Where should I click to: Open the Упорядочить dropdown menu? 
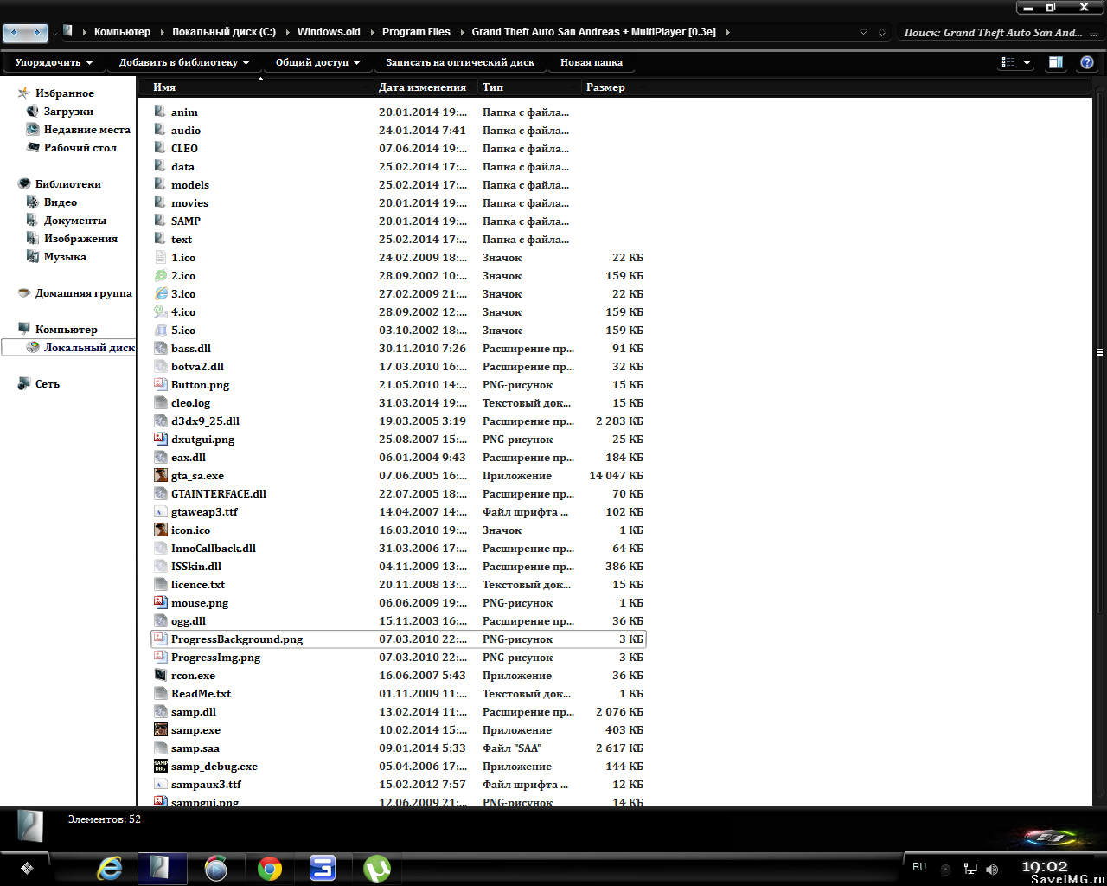click(x=54, y=62)
